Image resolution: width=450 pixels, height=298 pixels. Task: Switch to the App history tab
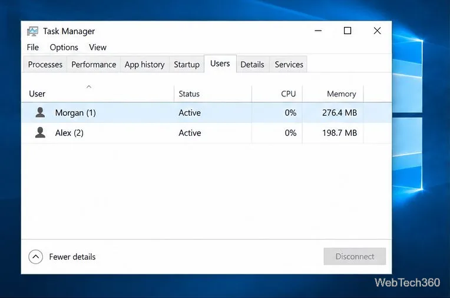(x=144, y=65)
